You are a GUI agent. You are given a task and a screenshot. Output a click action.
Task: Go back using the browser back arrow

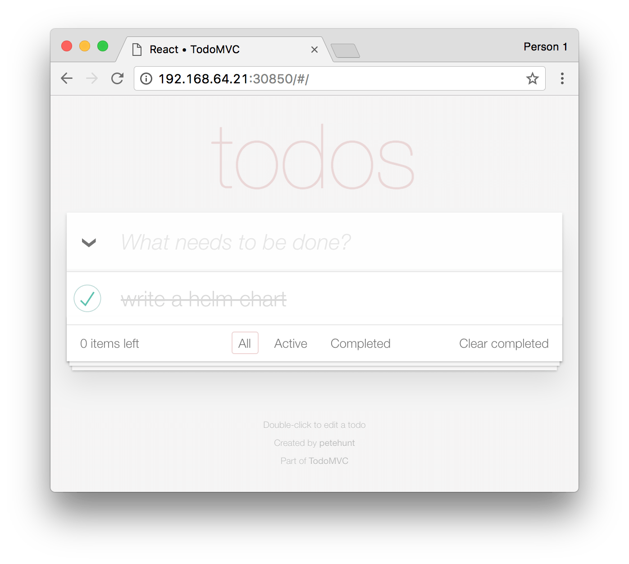click(67, 78)
